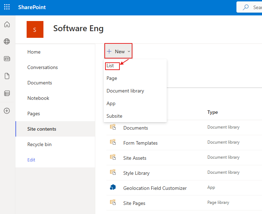Open the Site Assets library
The width and height of the screenshot is (262, 214).
[135, 158]
